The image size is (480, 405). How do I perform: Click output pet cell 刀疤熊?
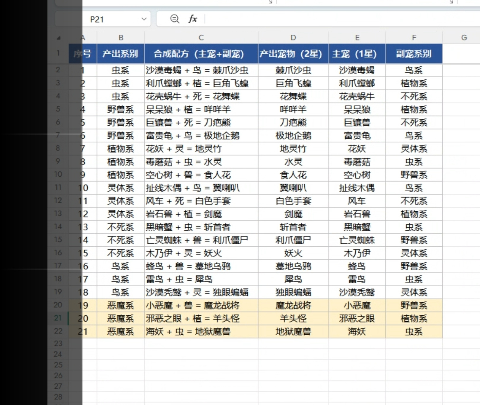coord(293,123)
